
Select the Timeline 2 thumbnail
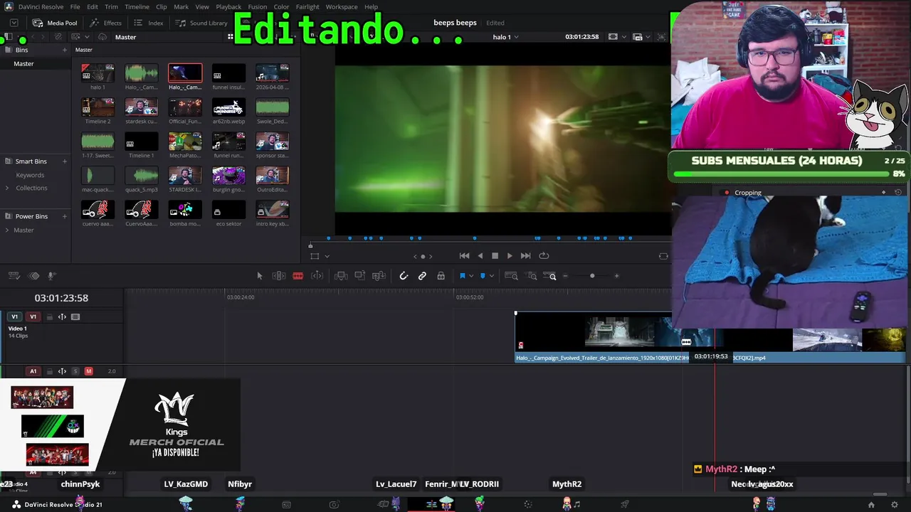click(98, 107)
